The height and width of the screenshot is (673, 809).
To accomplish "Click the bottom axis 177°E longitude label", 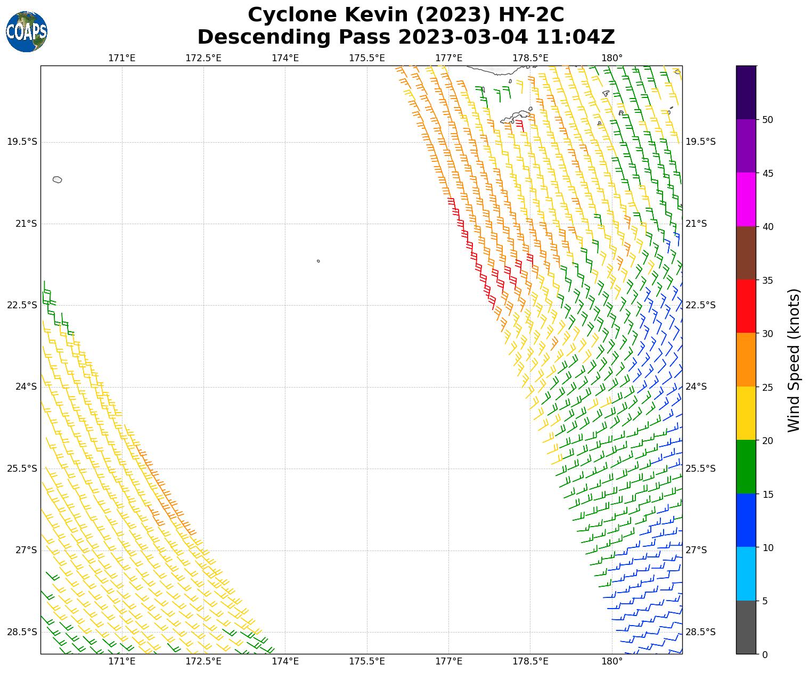I will (x=448, y=661).
